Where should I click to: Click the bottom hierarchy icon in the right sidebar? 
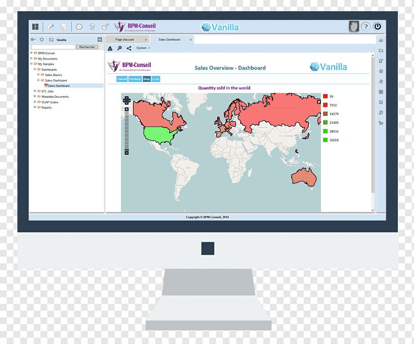tap(381, 123)
